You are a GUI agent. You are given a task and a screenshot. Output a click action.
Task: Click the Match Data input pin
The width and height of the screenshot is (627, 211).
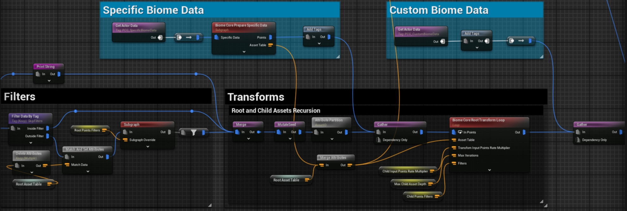click(x=67, y=165)
